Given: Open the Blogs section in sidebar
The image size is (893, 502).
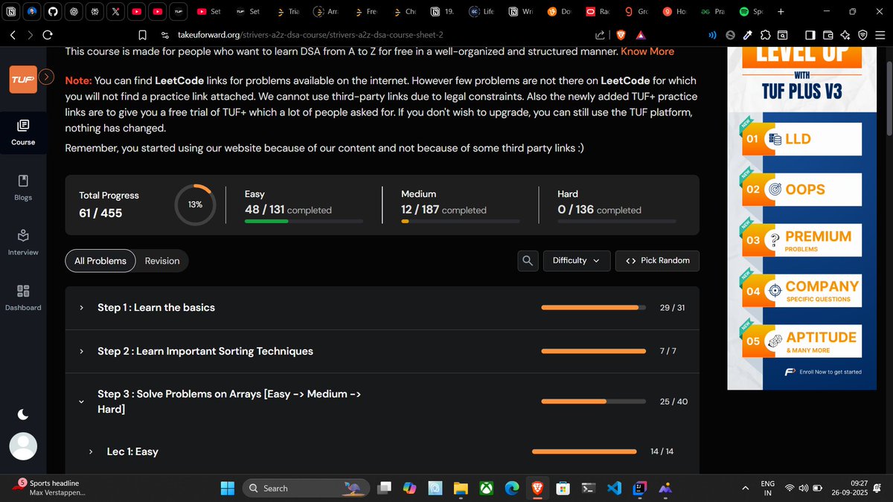Looking at the screenshot, I should point(23,187).
